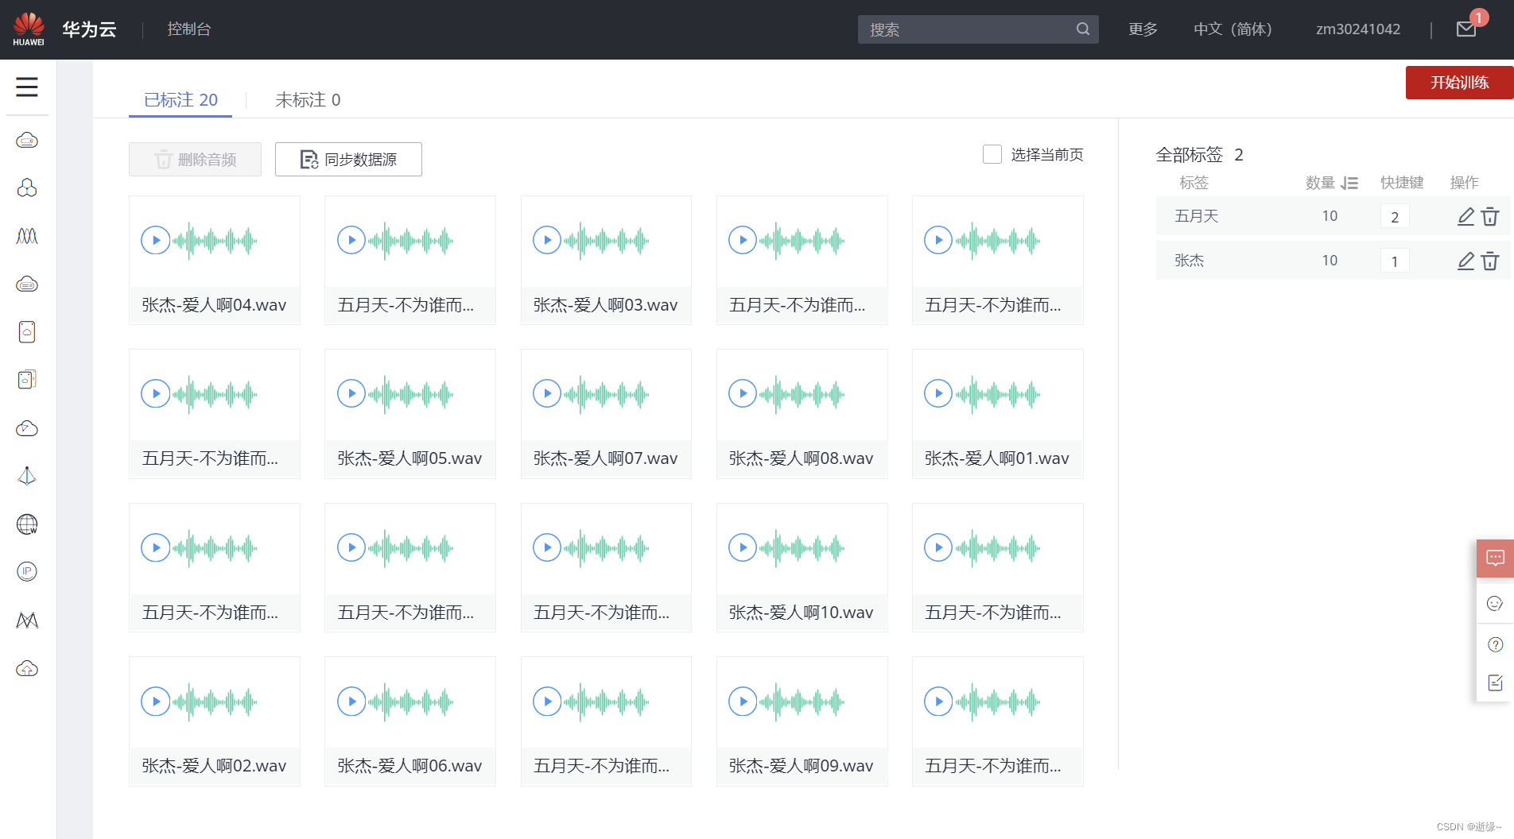The height and width of the screenshot is (839, 1514).
Task: Open the hamburger navigation menu
Action: point(27,87)
